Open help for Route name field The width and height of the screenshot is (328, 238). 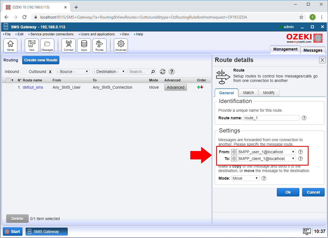point(304,118)
